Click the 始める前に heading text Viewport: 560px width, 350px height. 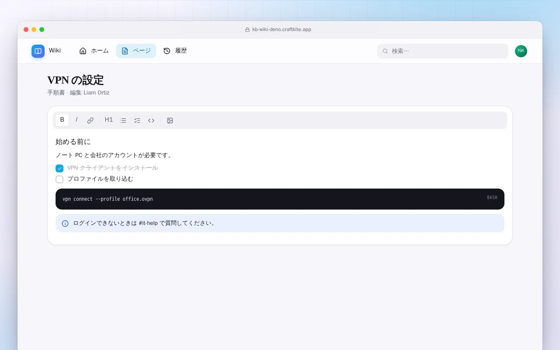[x=73, y=142]
